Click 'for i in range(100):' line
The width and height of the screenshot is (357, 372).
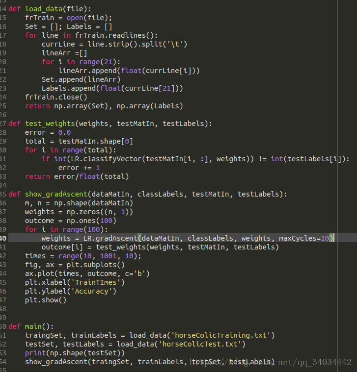[x=66, y=229]
